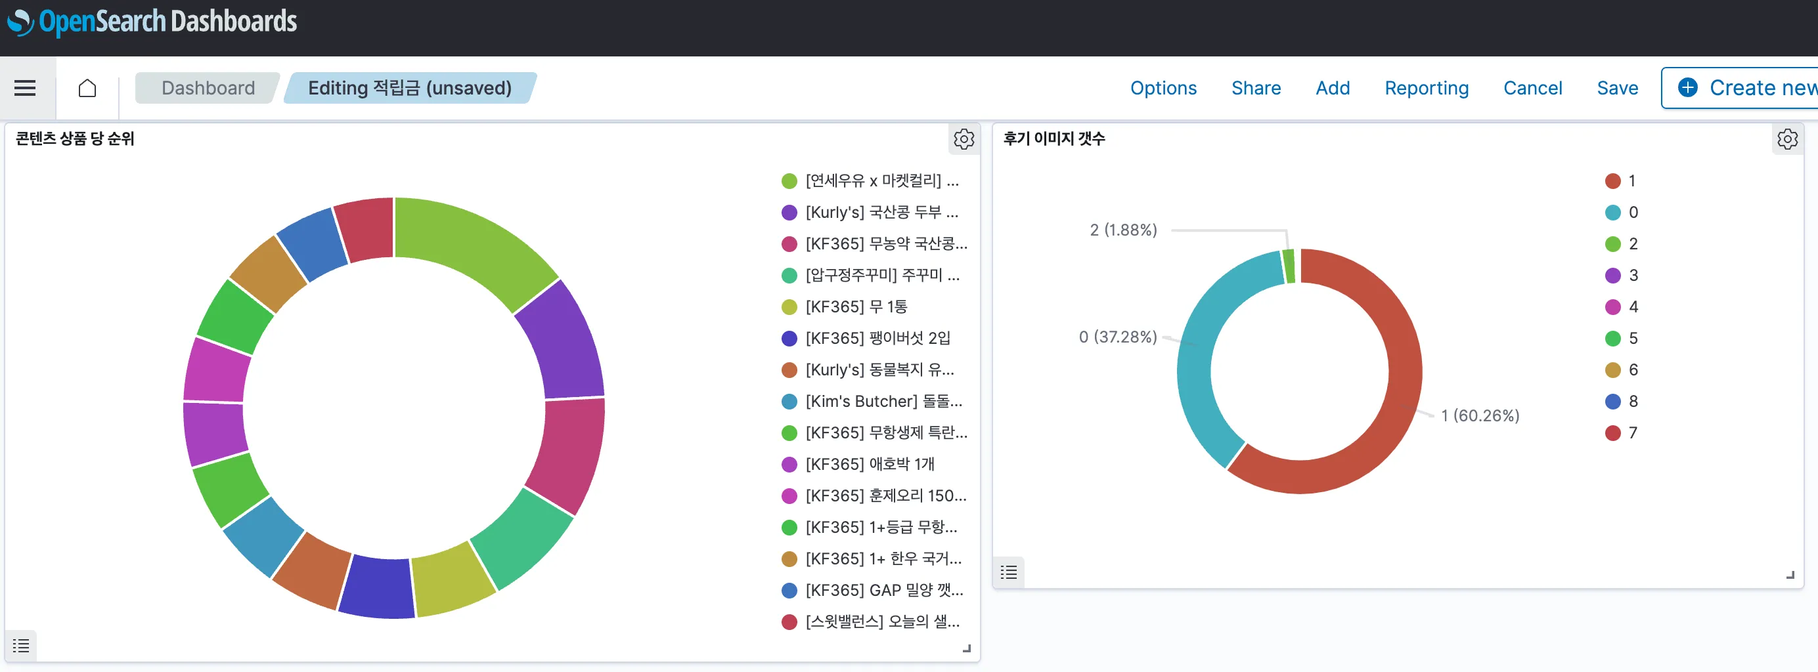
Task: Toggle the '[KF365] 무 1통' legend entry
Action: [858, 306]
